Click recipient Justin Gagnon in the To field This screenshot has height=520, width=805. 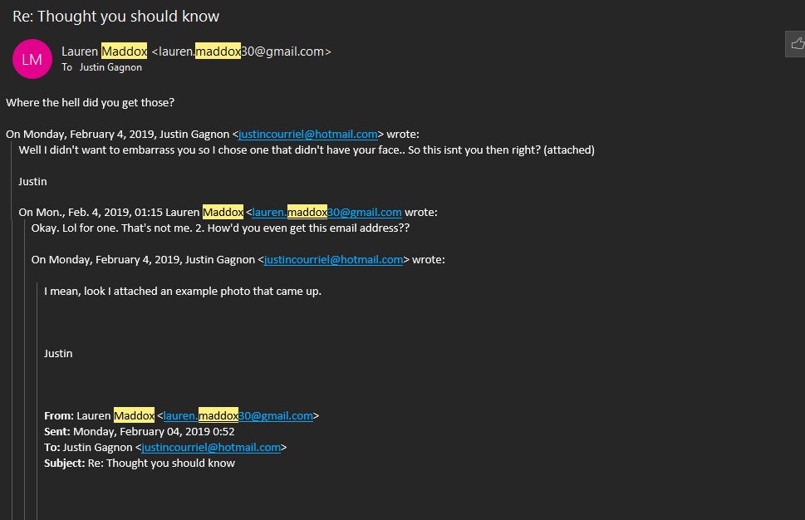(110, 67)
